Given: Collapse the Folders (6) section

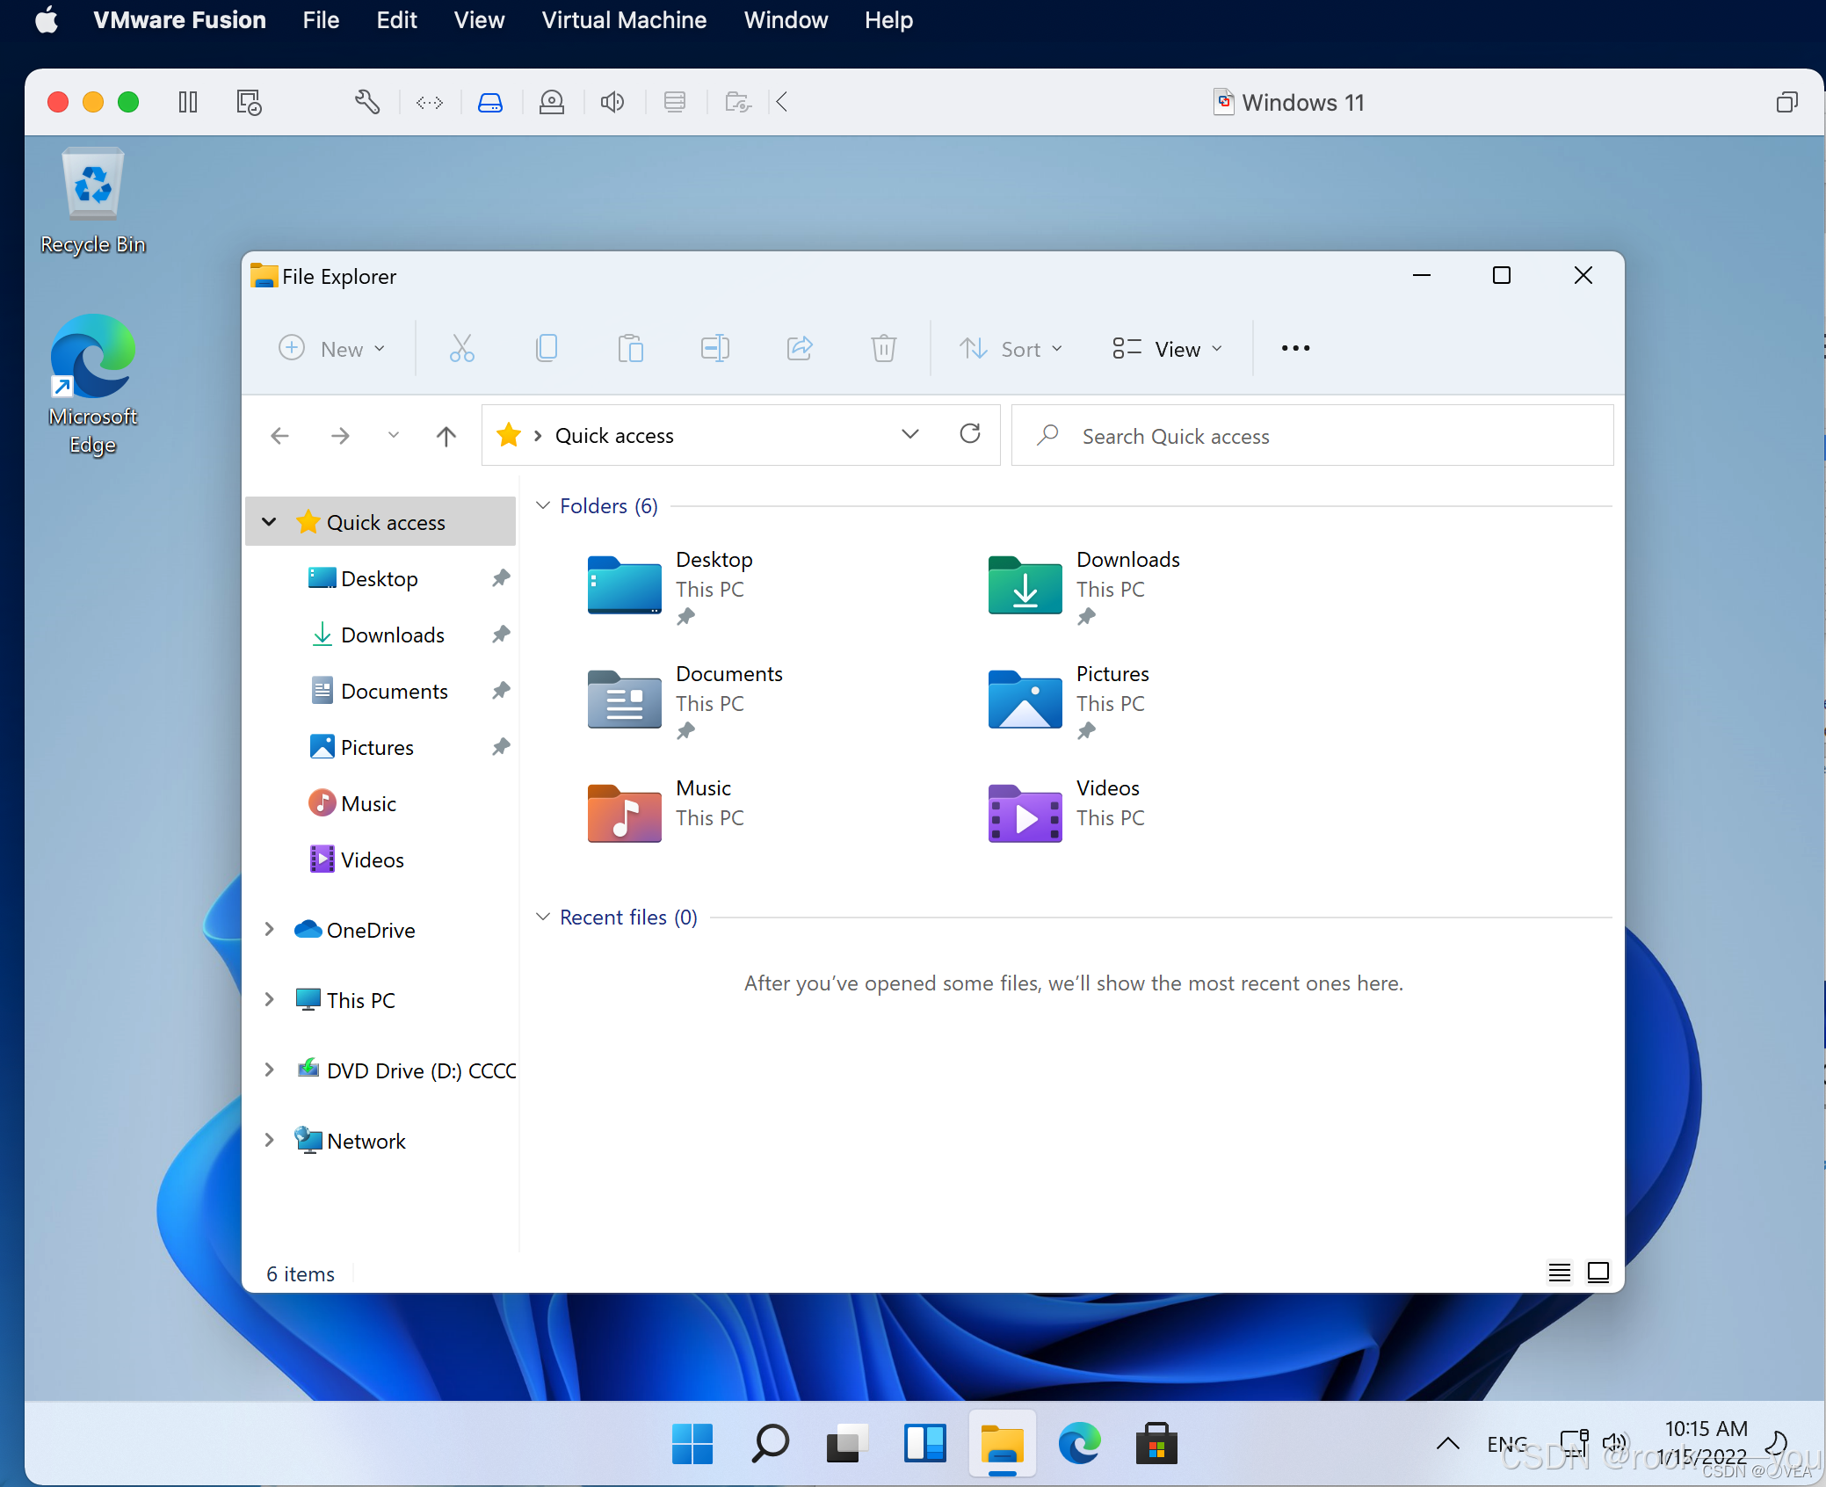Looking at the screenshot, I should [x=543, y=506].
